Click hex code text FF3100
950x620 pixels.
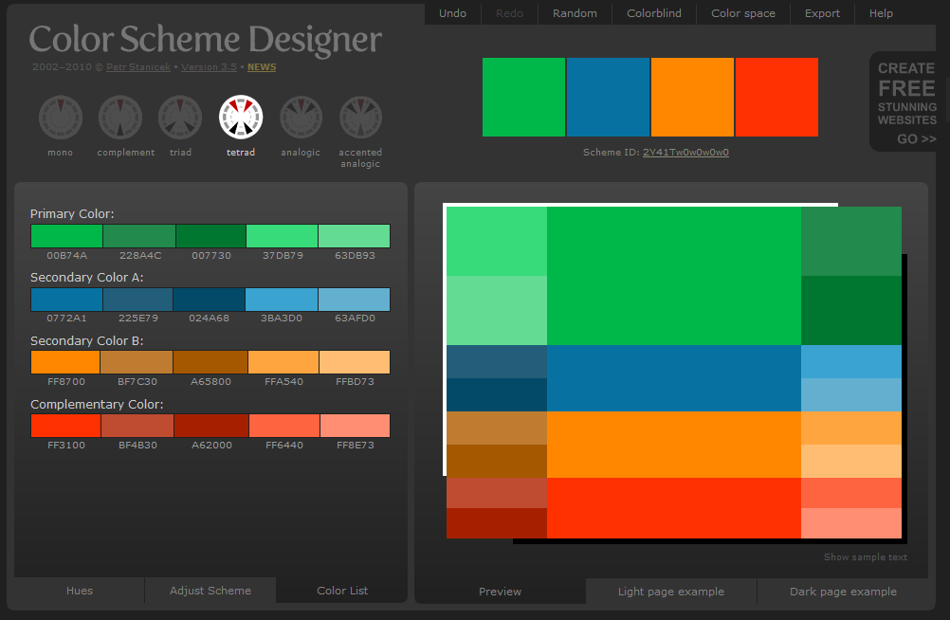click(x=66, y=445)
